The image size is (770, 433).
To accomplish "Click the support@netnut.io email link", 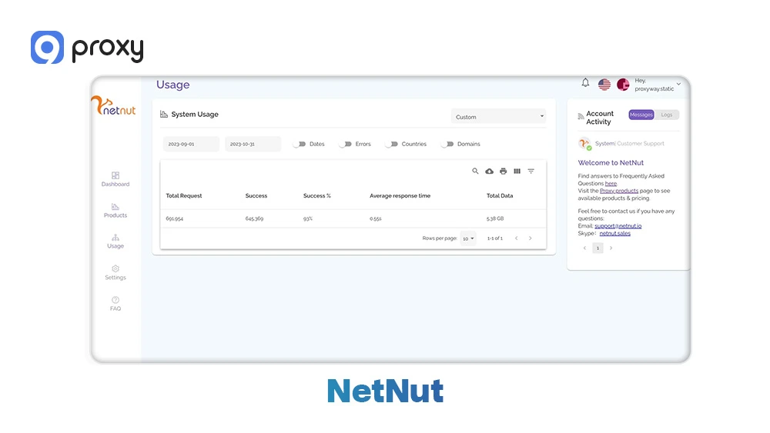I will coord(618,226).
